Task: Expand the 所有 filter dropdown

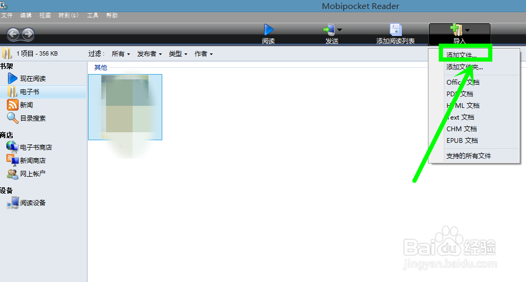Action: coord(121,54)
